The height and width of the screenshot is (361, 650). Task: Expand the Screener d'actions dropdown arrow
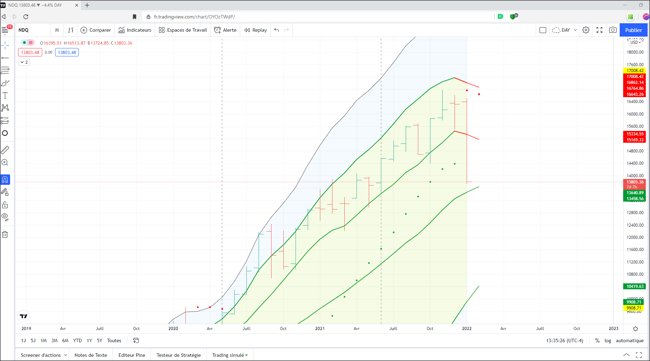66,355
